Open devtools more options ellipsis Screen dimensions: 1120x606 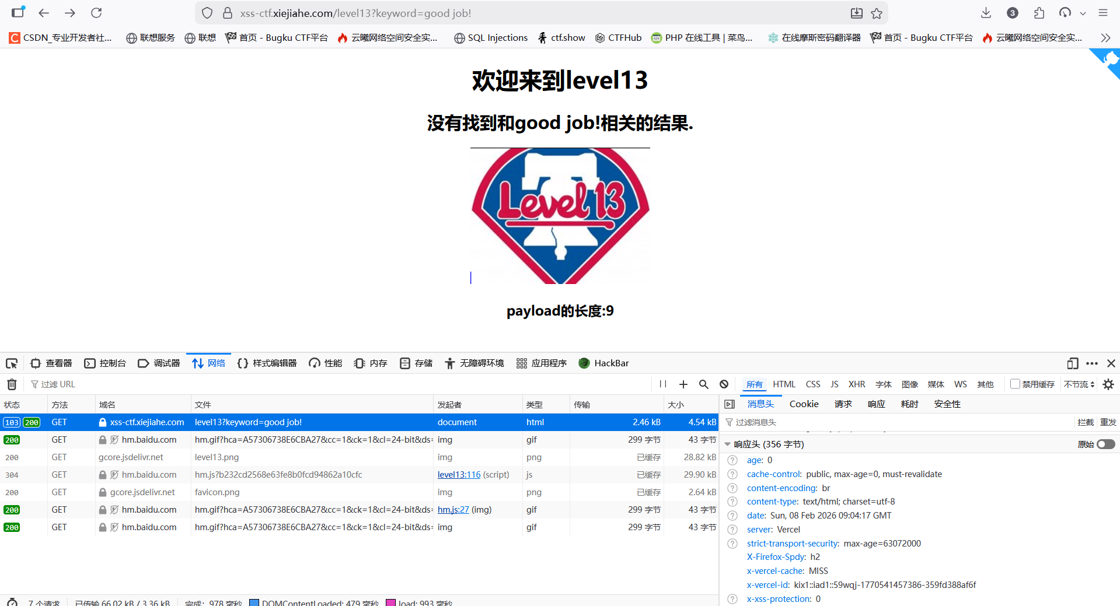pyautogui.click(x=1092, y=363)
